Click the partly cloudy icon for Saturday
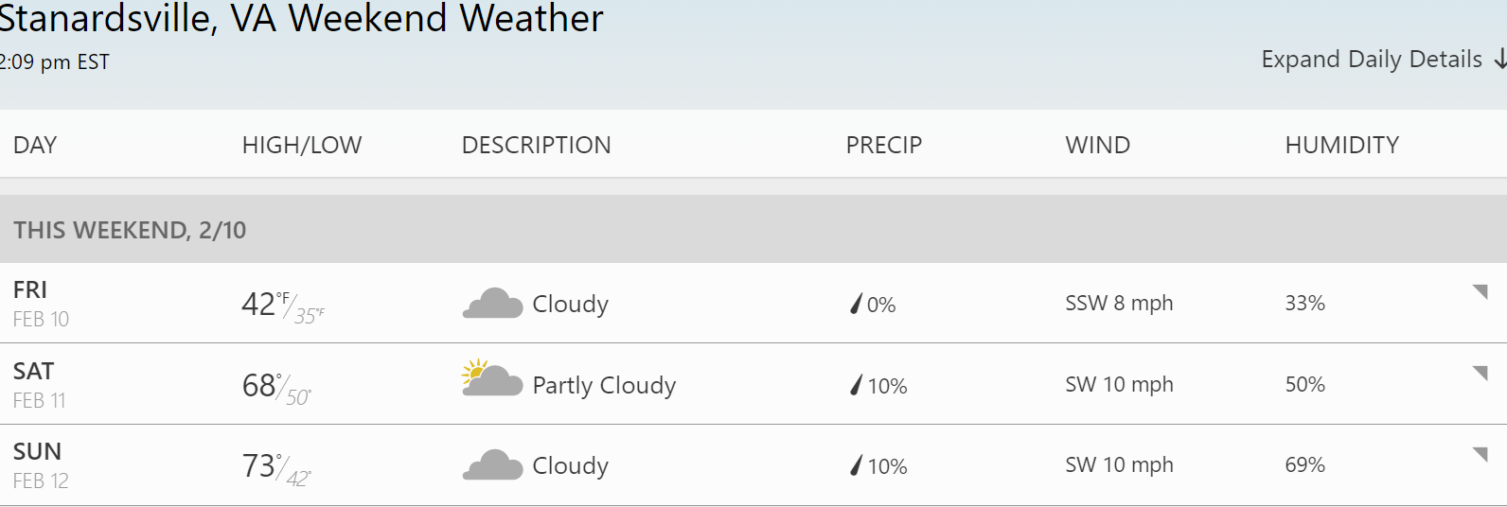This screenshot has height=507, width=1507. pyautogui.click(x=491, y=378)
